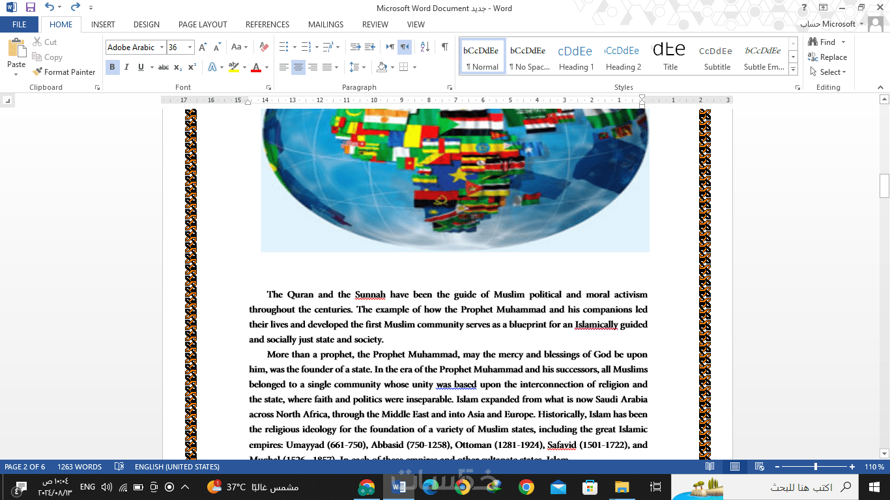
Task: Open Ribbon Display Options
Action: [824, 8]
